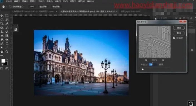
Task: Select the Path Selection tool
Action: pos(2,48)
